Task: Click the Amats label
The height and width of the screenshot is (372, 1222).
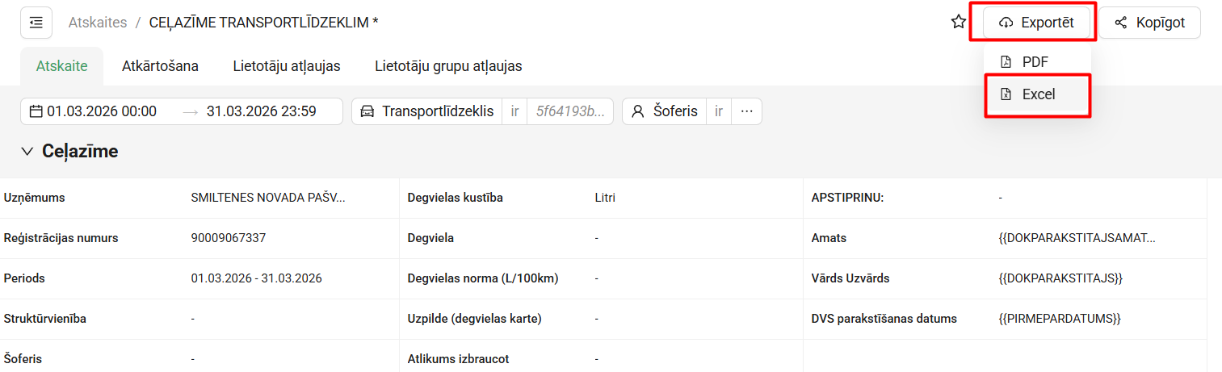Action: coord(829,238)
